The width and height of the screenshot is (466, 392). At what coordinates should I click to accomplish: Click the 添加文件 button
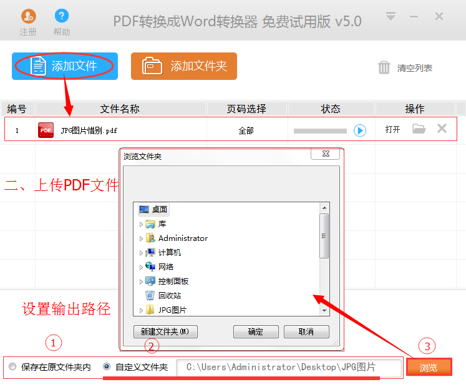pos(65,66)
